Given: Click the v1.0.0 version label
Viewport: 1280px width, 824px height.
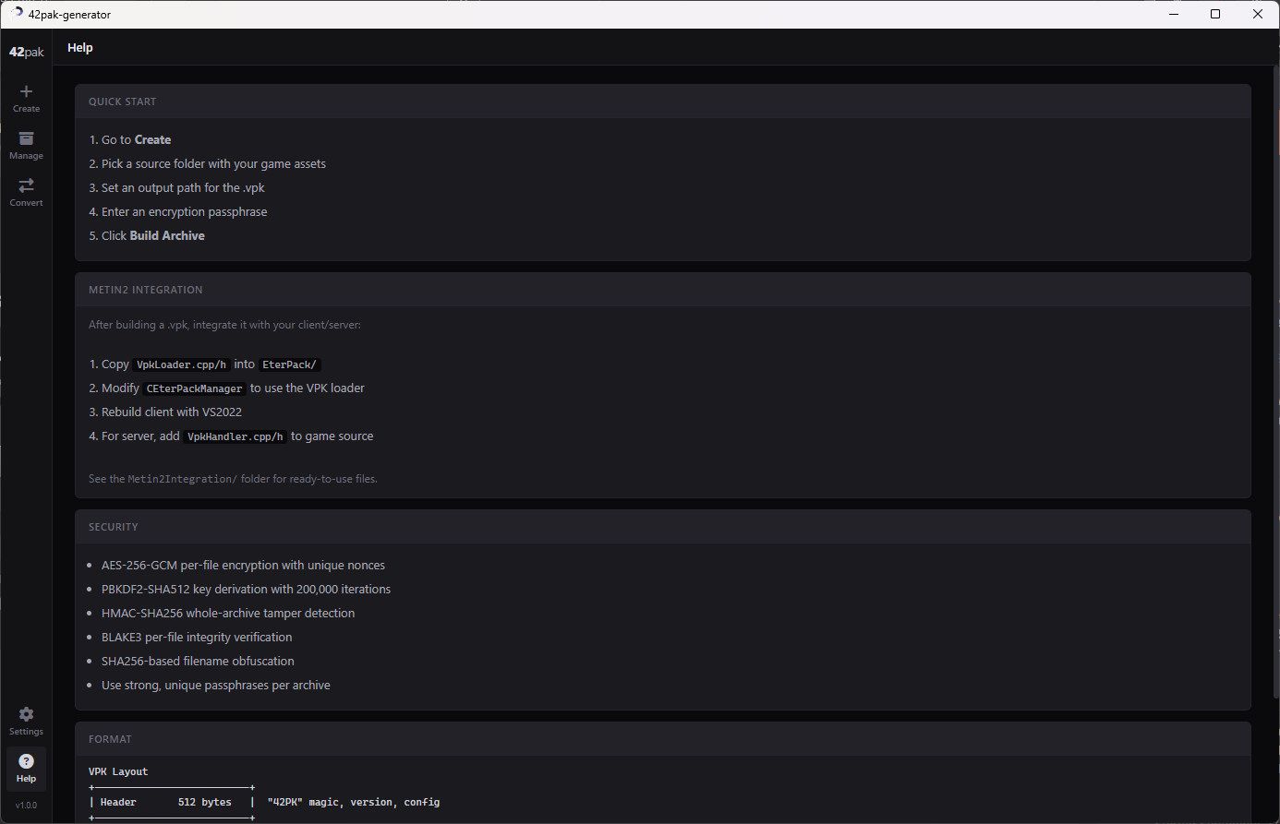Looking at the screenshot, I should coord(26,806).
